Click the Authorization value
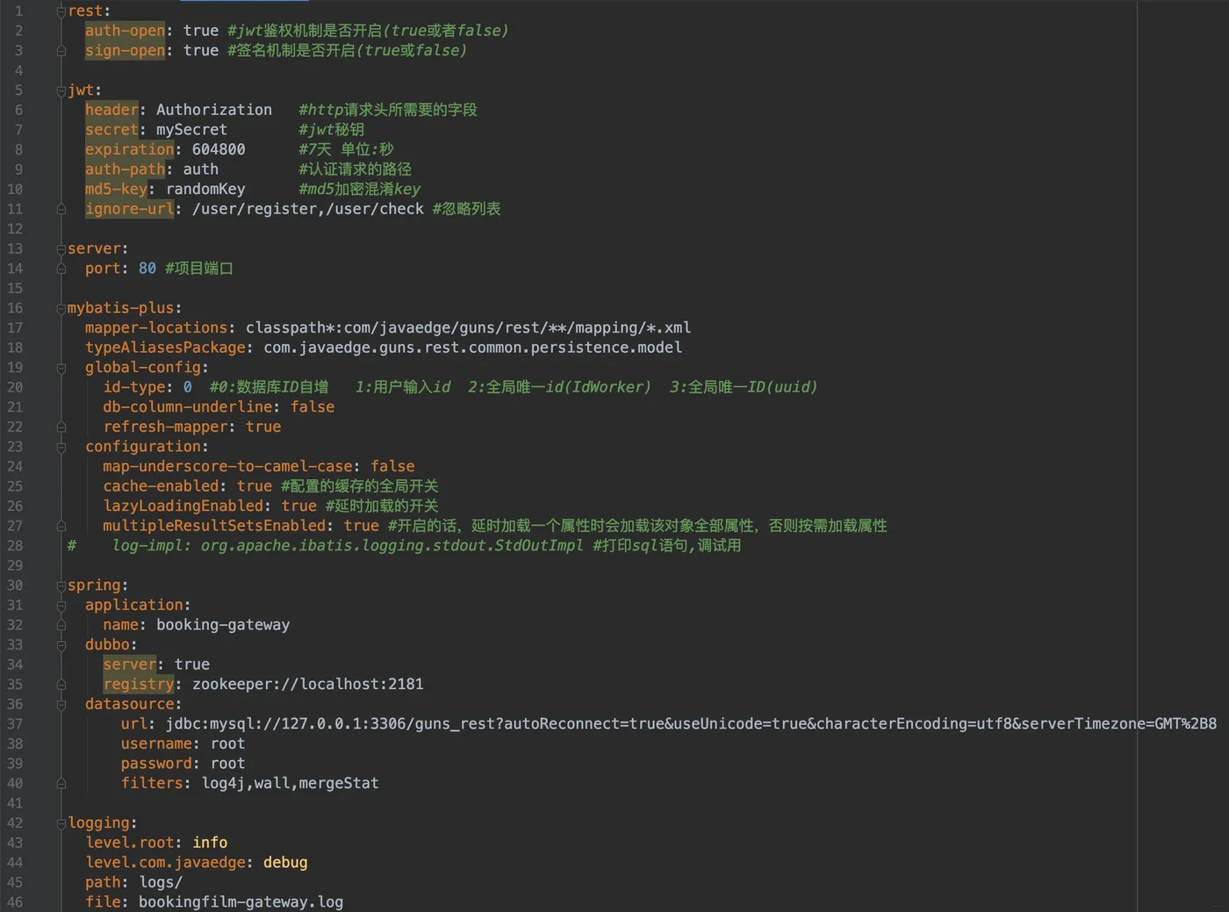Image resolution: width=1229 pixels, height=912 pixels. click(214, 110)
